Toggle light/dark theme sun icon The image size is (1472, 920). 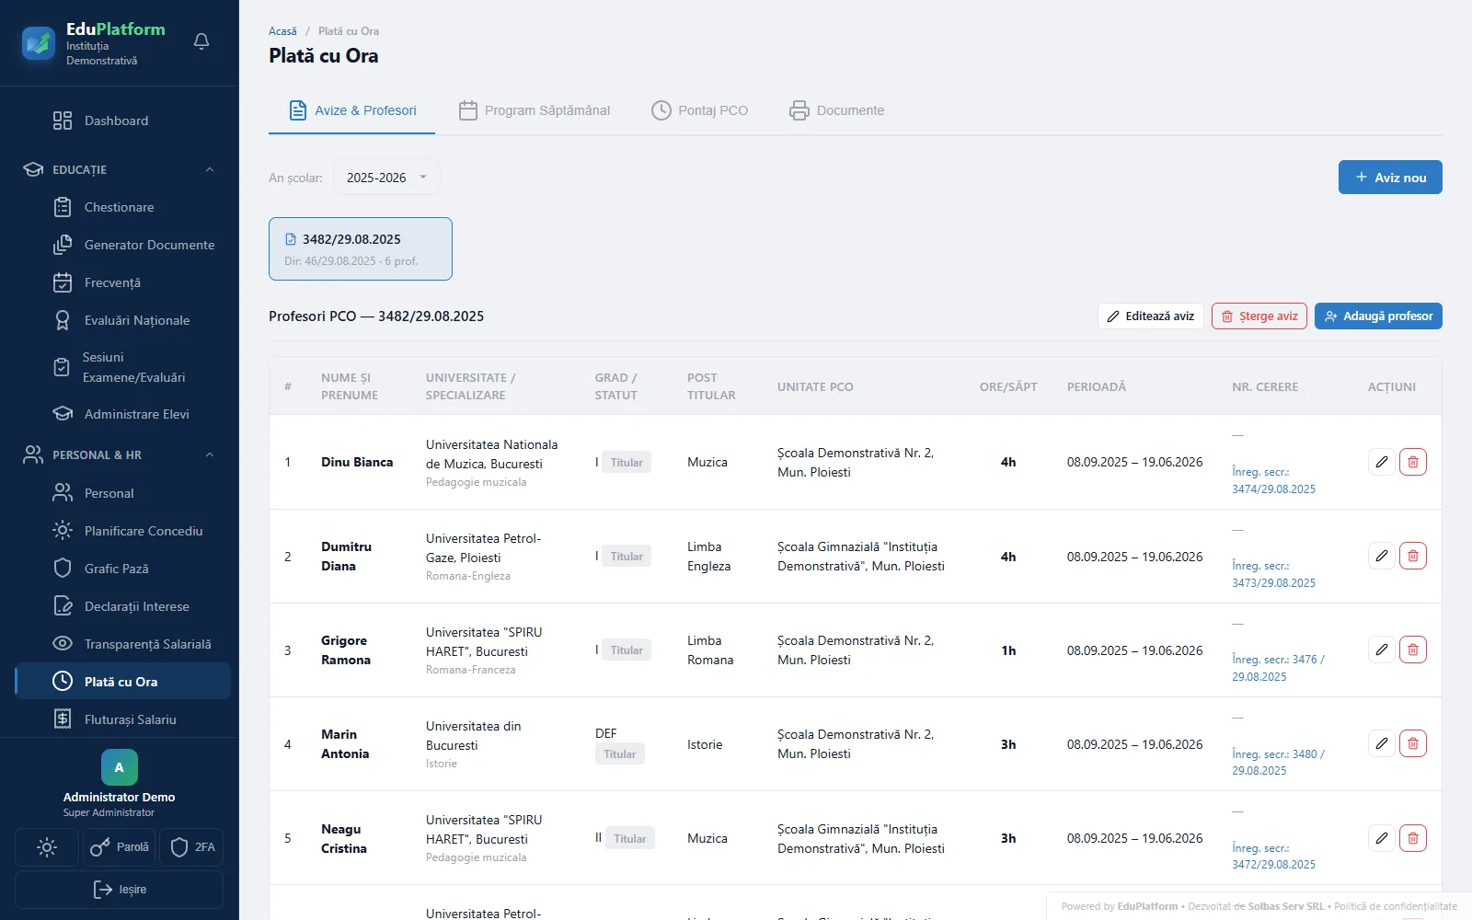(x=47, y=847)
